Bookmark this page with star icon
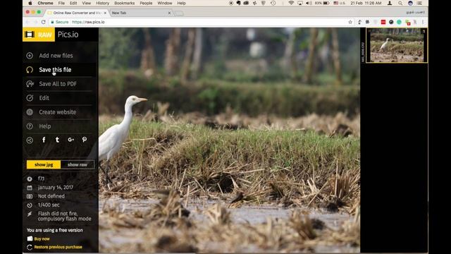Screen dimensions: 451x254 tap(350, 22)
